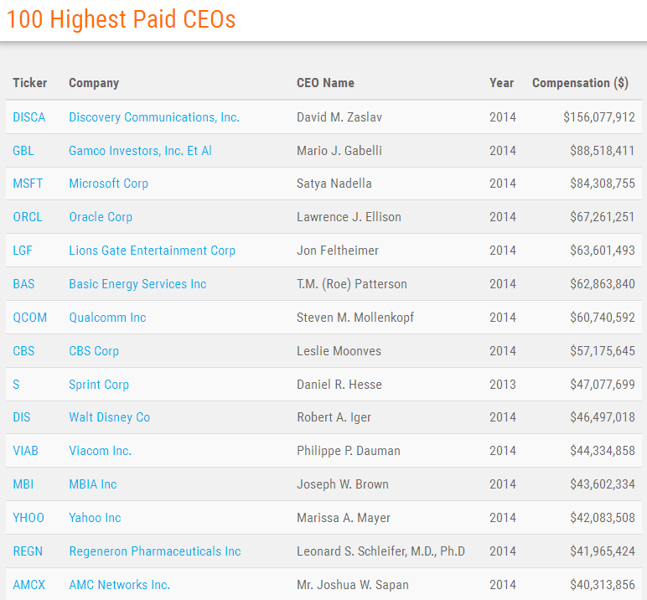Open Regeneron Pharmaceuticals Inc link
Image resolution: width=647 pixels, height=600 pixels.
[155, 551]
